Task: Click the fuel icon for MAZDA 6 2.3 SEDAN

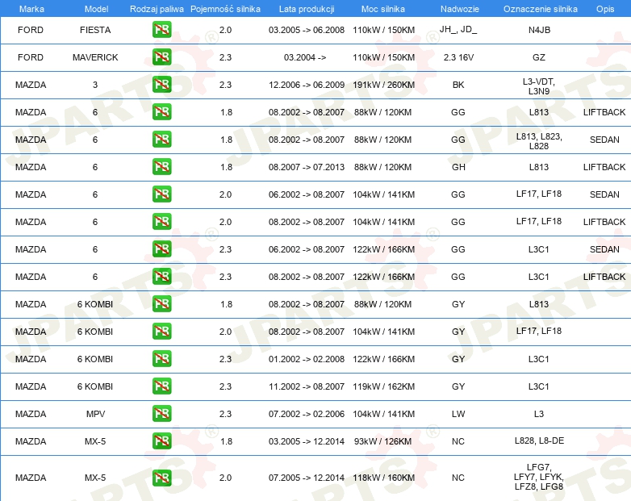Action: [161, 249]
